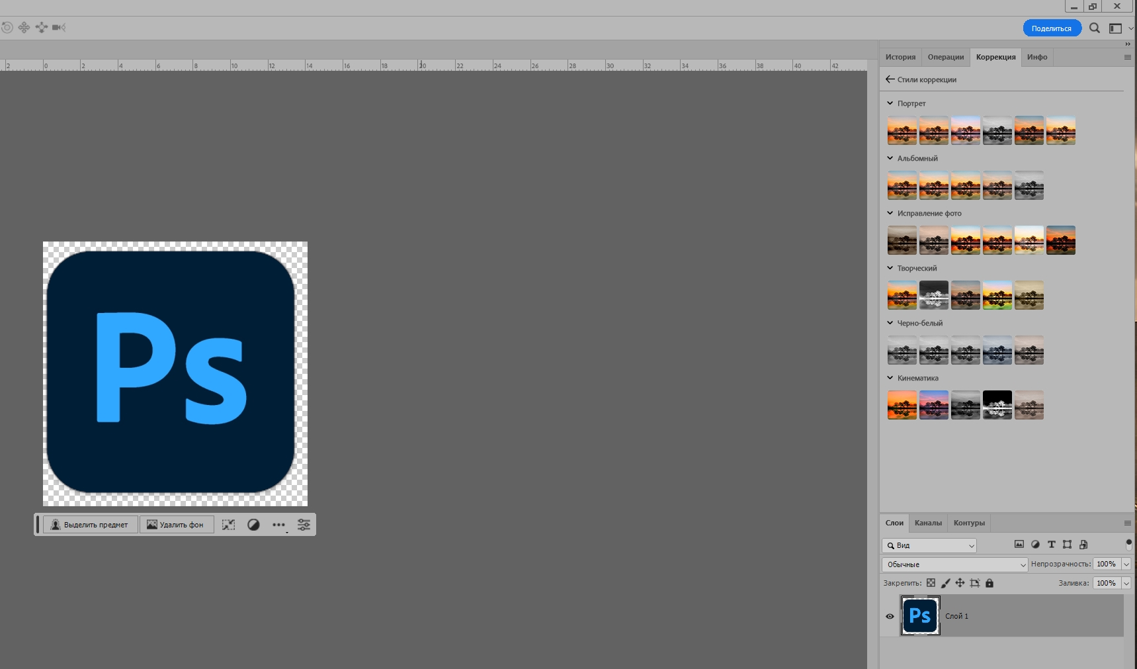Open the three-dots more options icon

(x=278, y=525)
